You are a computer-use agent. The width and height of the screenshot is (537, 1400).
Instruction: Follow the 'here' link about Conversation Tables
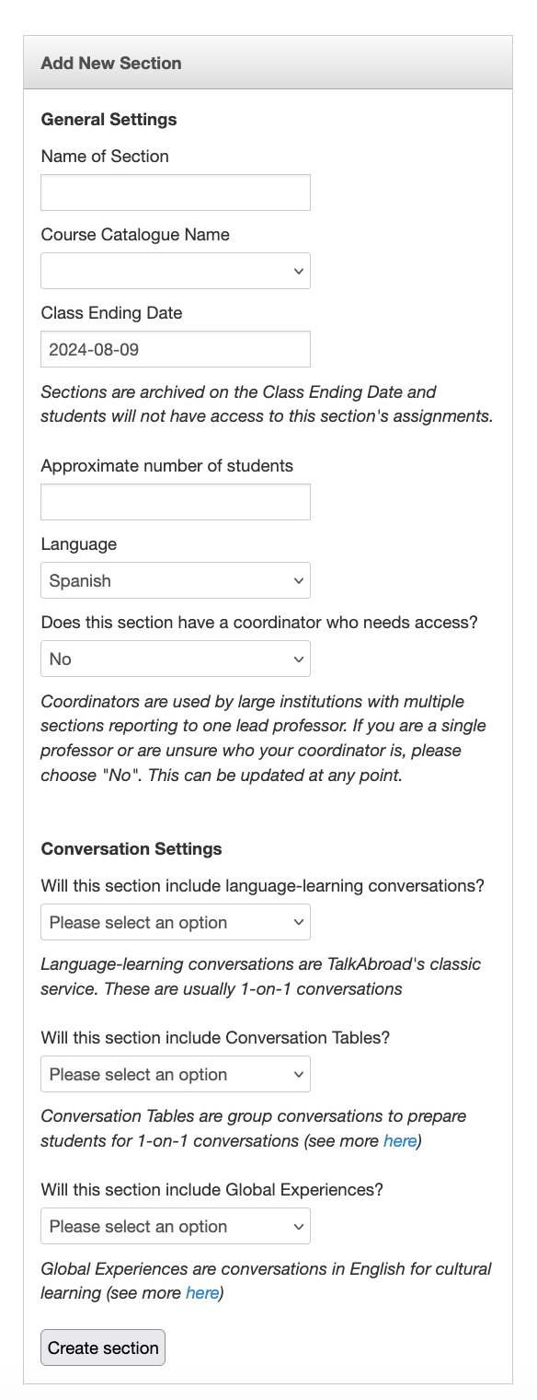point(400,1141)
